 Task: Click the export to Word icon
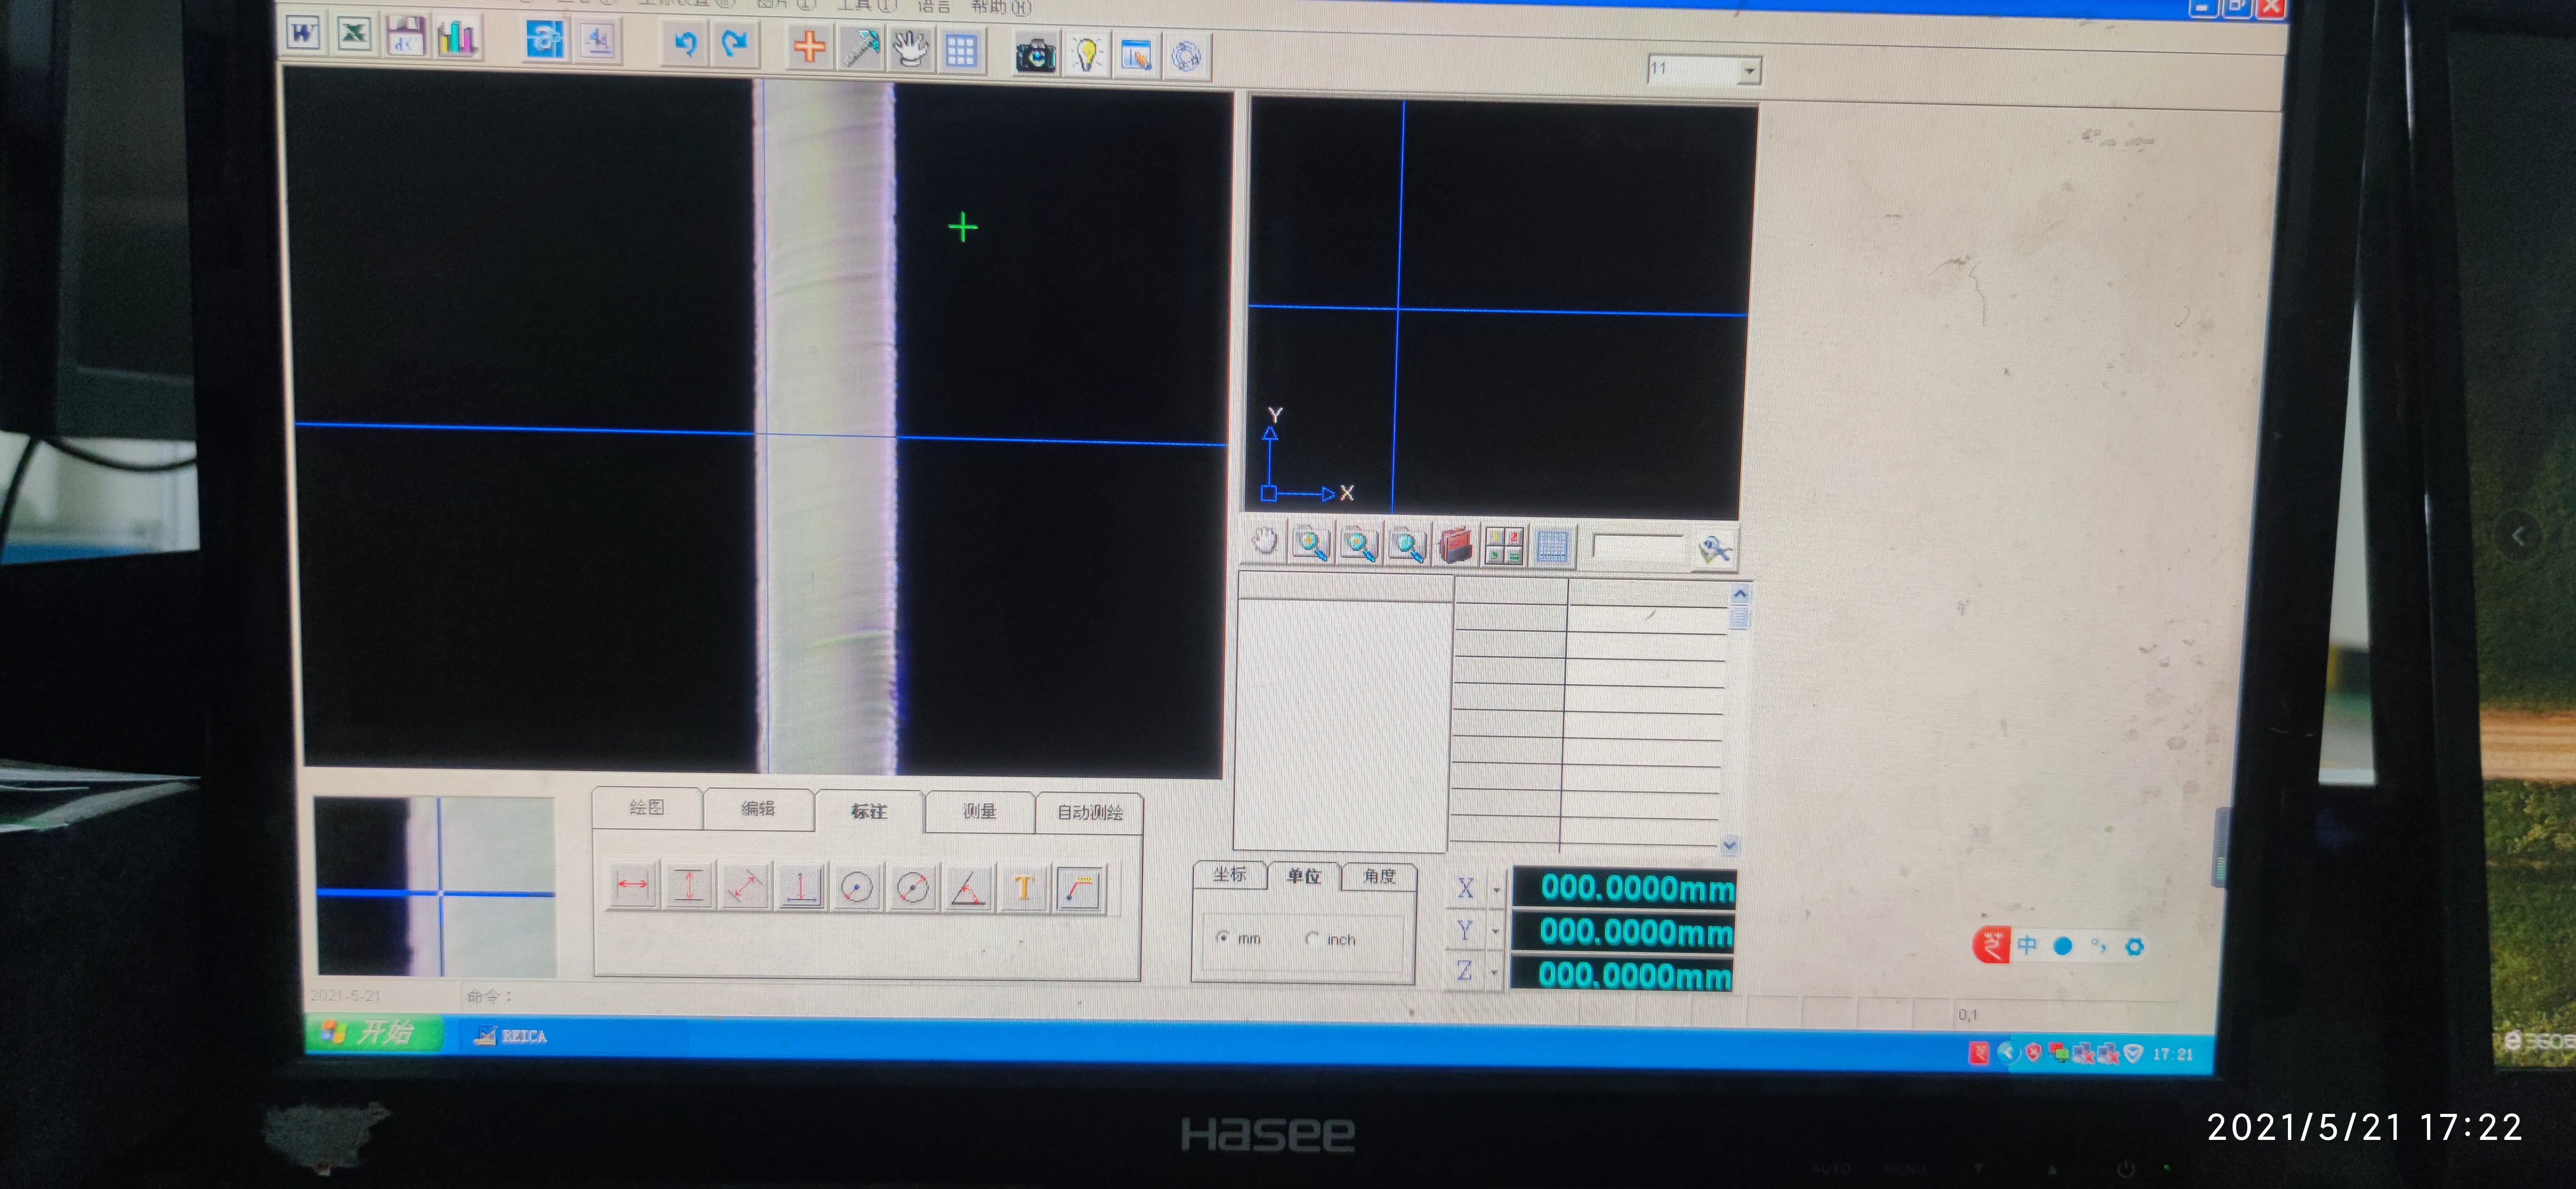(x=303, y=34)
